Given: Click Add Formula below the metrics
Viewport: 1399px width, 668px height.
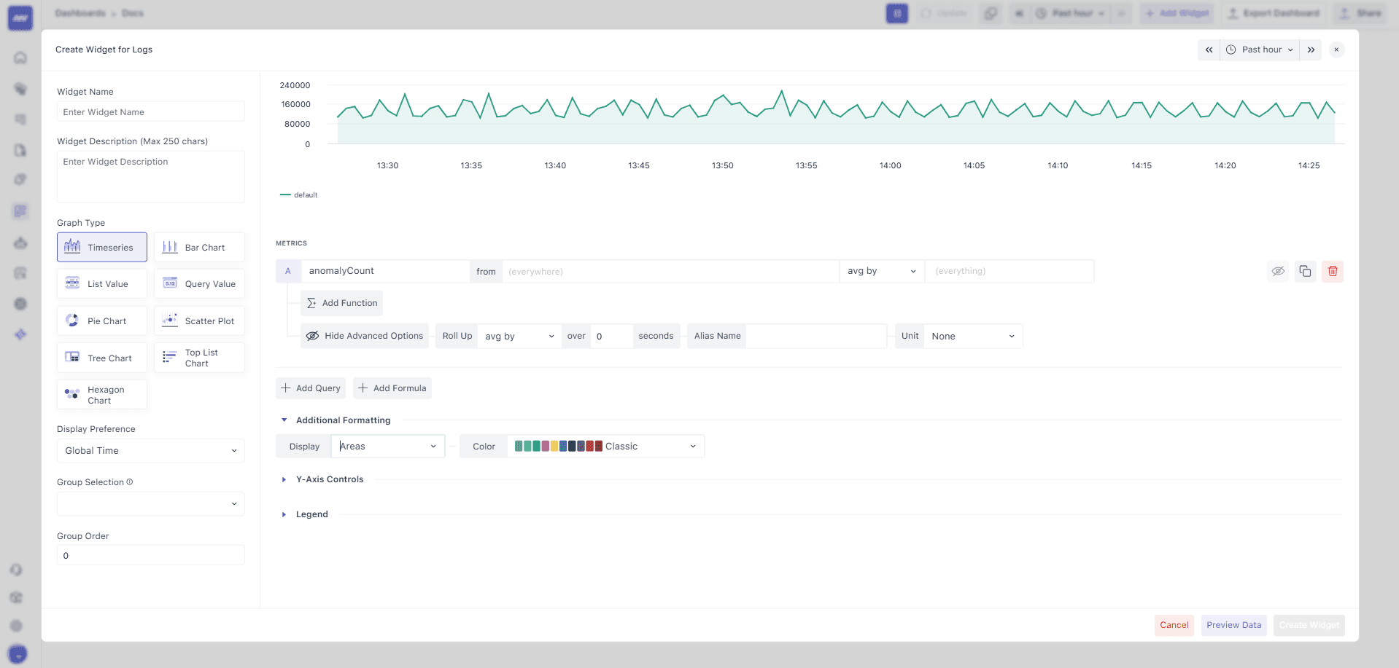Looking at the screenshot, I should point(392,388).
